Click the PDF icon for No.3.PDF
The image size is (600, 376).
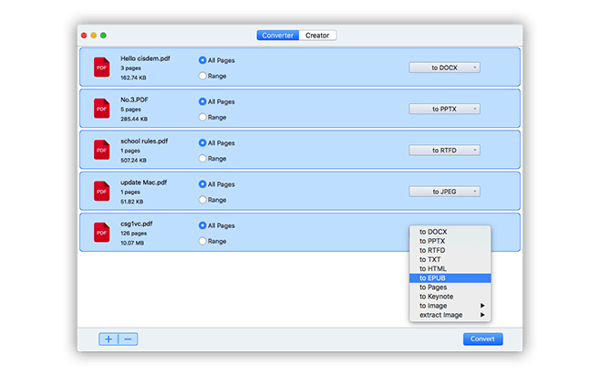point(102,109)
